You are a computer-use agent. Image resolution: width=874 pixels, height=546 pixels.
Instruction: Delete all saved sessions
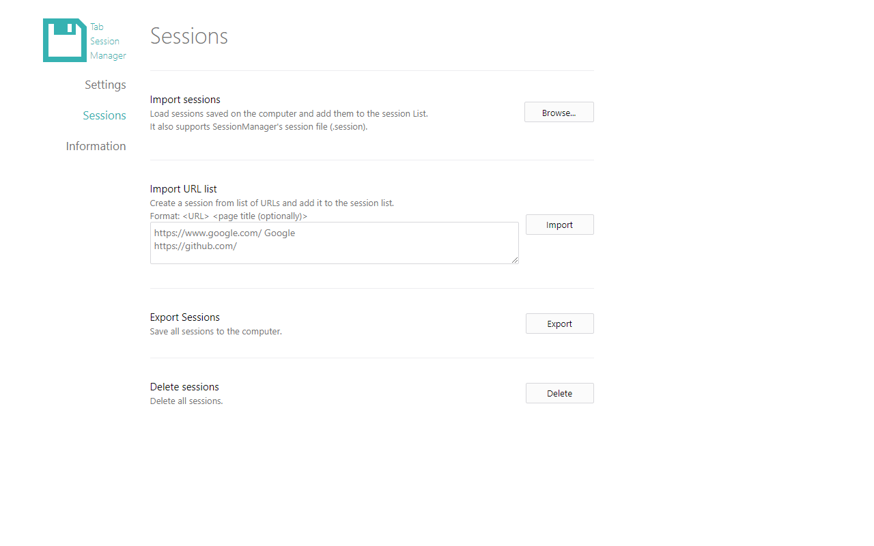[559, 392]
